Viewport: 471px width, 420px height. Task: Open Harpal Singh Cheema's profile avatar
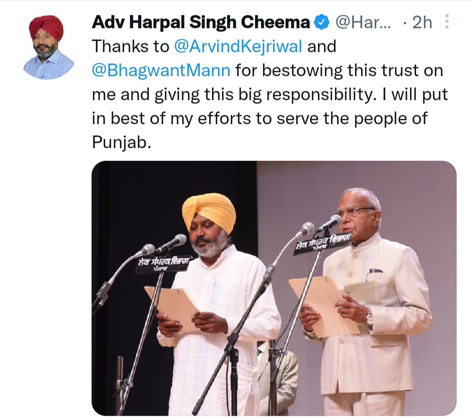[48, 47]
